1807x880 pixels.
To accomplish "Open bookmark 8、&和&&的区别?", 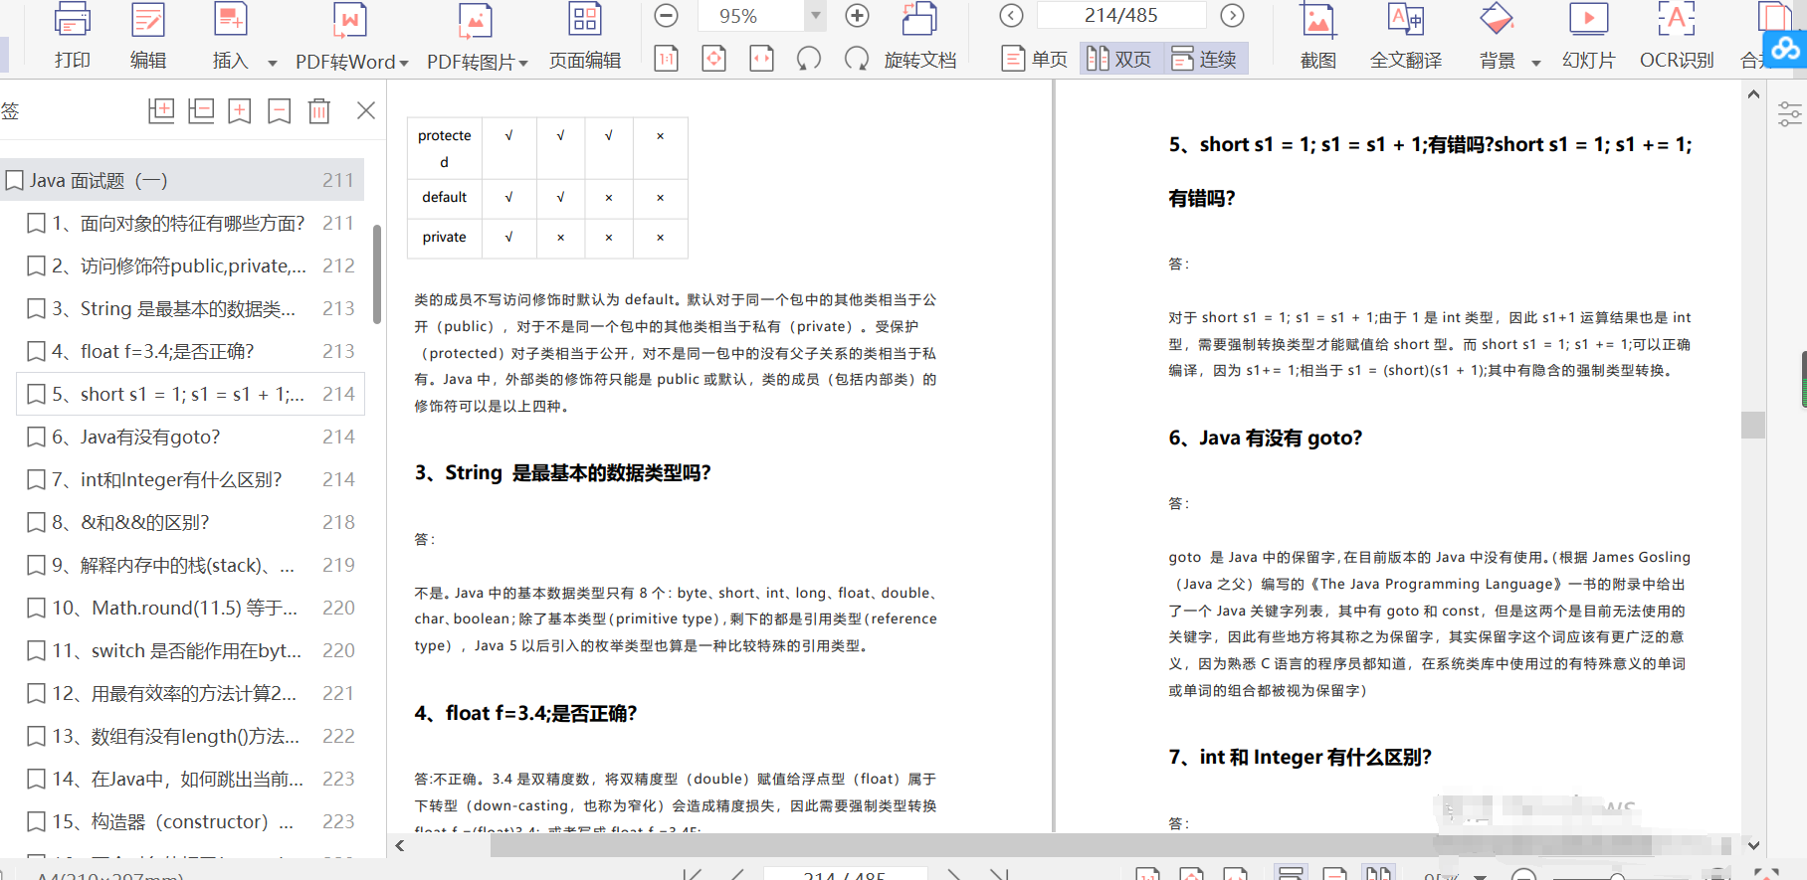I will [191, 522].
